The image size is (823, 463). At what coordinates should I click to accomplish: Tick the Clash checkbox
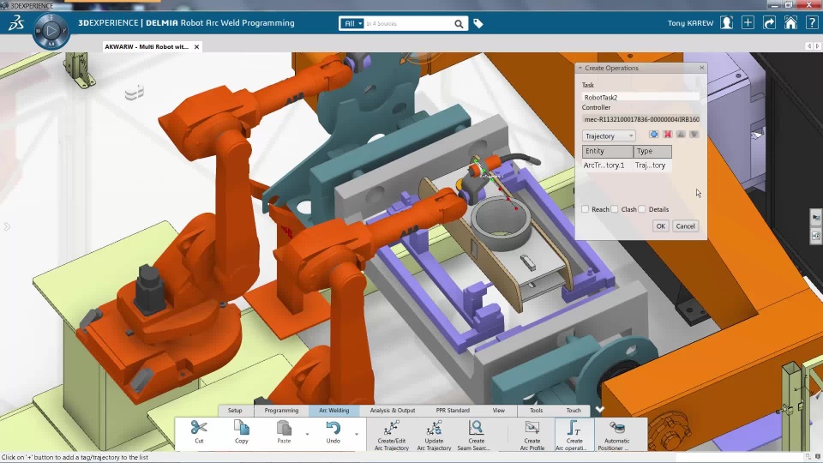tap(615, 209)
